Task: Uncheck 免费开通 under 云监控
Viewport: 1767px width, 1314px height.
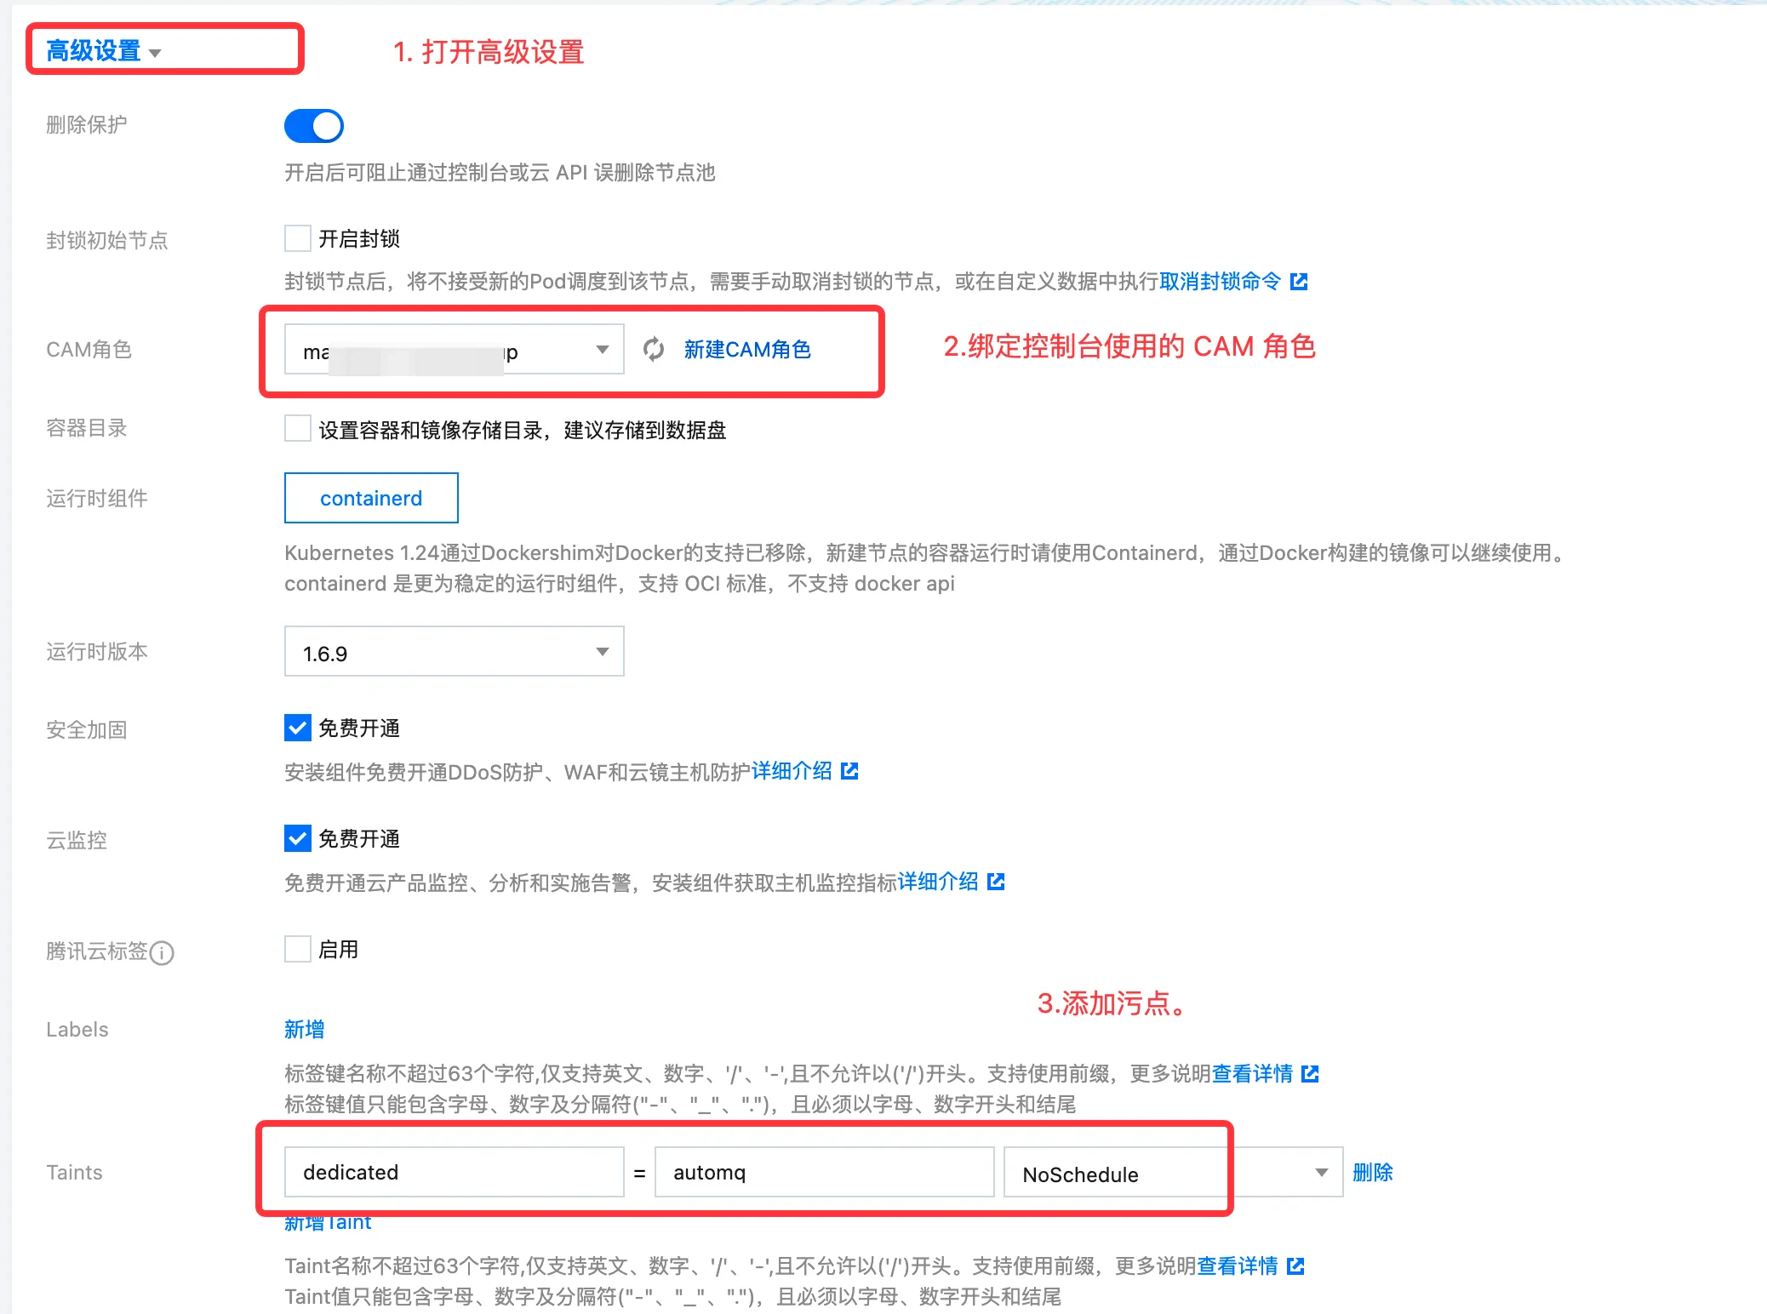Action: (x=298, y=839)
